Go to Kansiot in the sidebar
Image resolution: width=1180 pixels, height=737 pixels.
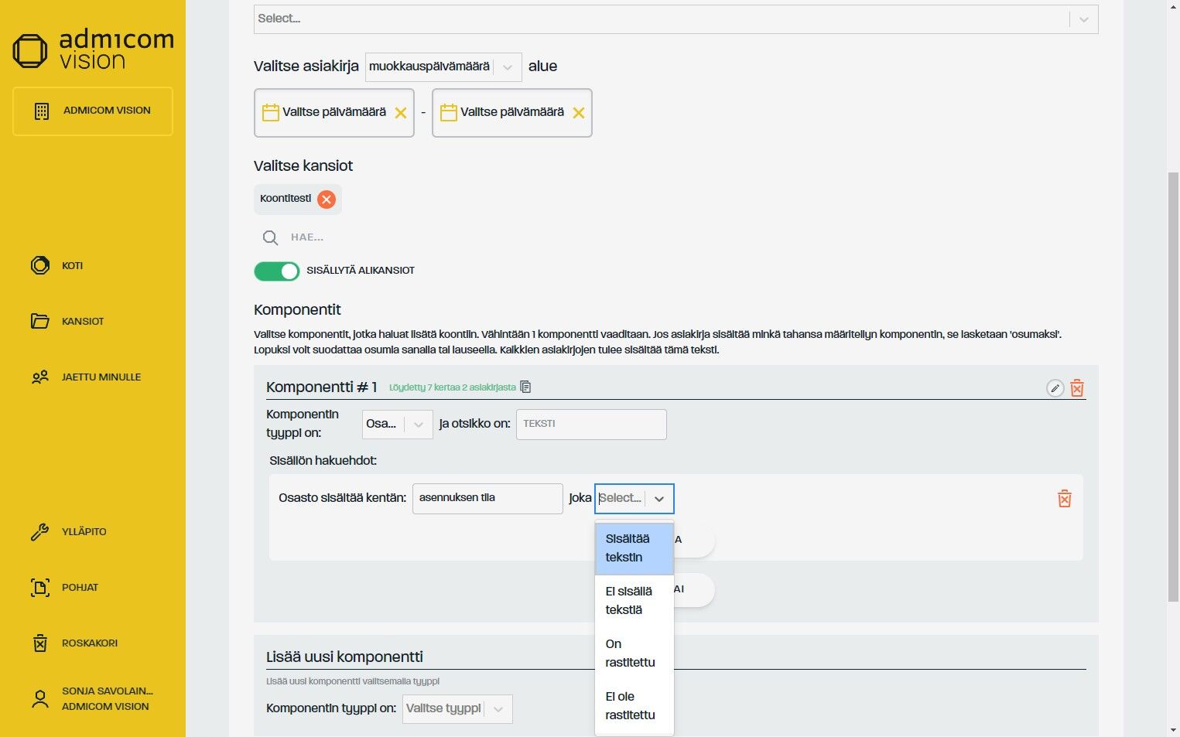pyautogui.click(x=83, y=322)
